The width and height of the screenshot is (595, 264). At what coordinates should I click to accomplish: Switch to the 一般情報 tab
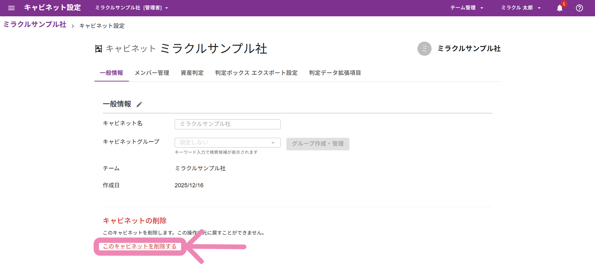click(x=111, y=73)
